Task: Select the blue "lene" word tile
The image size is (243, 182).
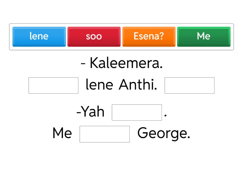Action: 39,36
